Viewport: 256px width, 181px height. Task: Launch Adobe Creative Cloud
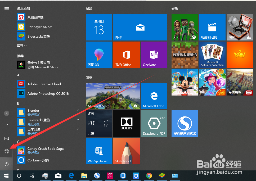[x=48, y=84]
